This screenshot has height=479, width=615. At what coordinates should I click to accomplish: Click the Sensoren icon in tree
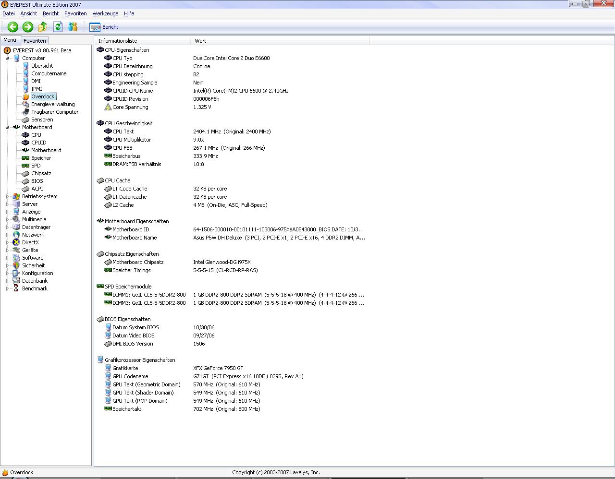click(x=25, y=120)
